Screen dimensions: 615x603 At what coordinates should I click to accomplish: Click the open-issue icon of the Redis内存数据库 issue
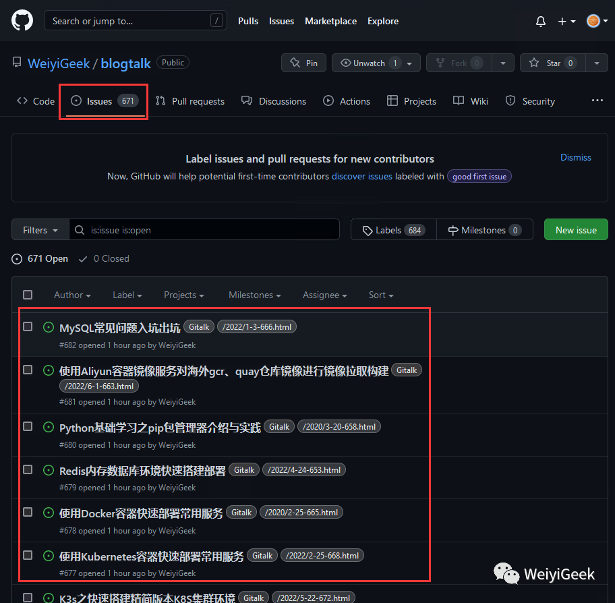(49, 470)
